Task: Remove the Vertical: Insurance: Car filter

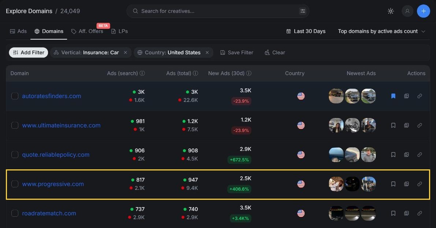Action: [126, 52]
